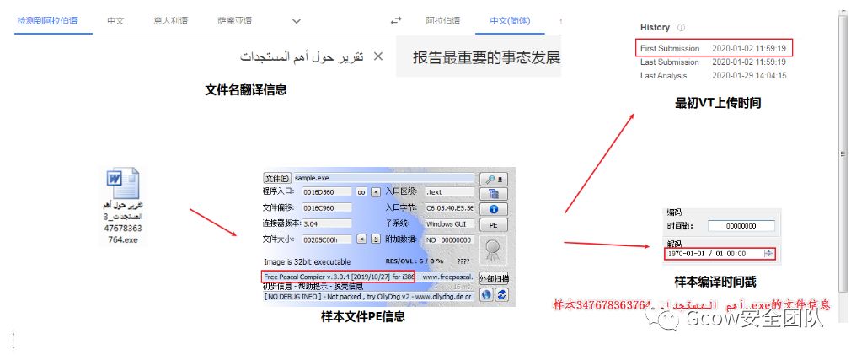The image size is (851, 355).
Task: Click the file name ending in 764.exe
Action: pos(123,223)
